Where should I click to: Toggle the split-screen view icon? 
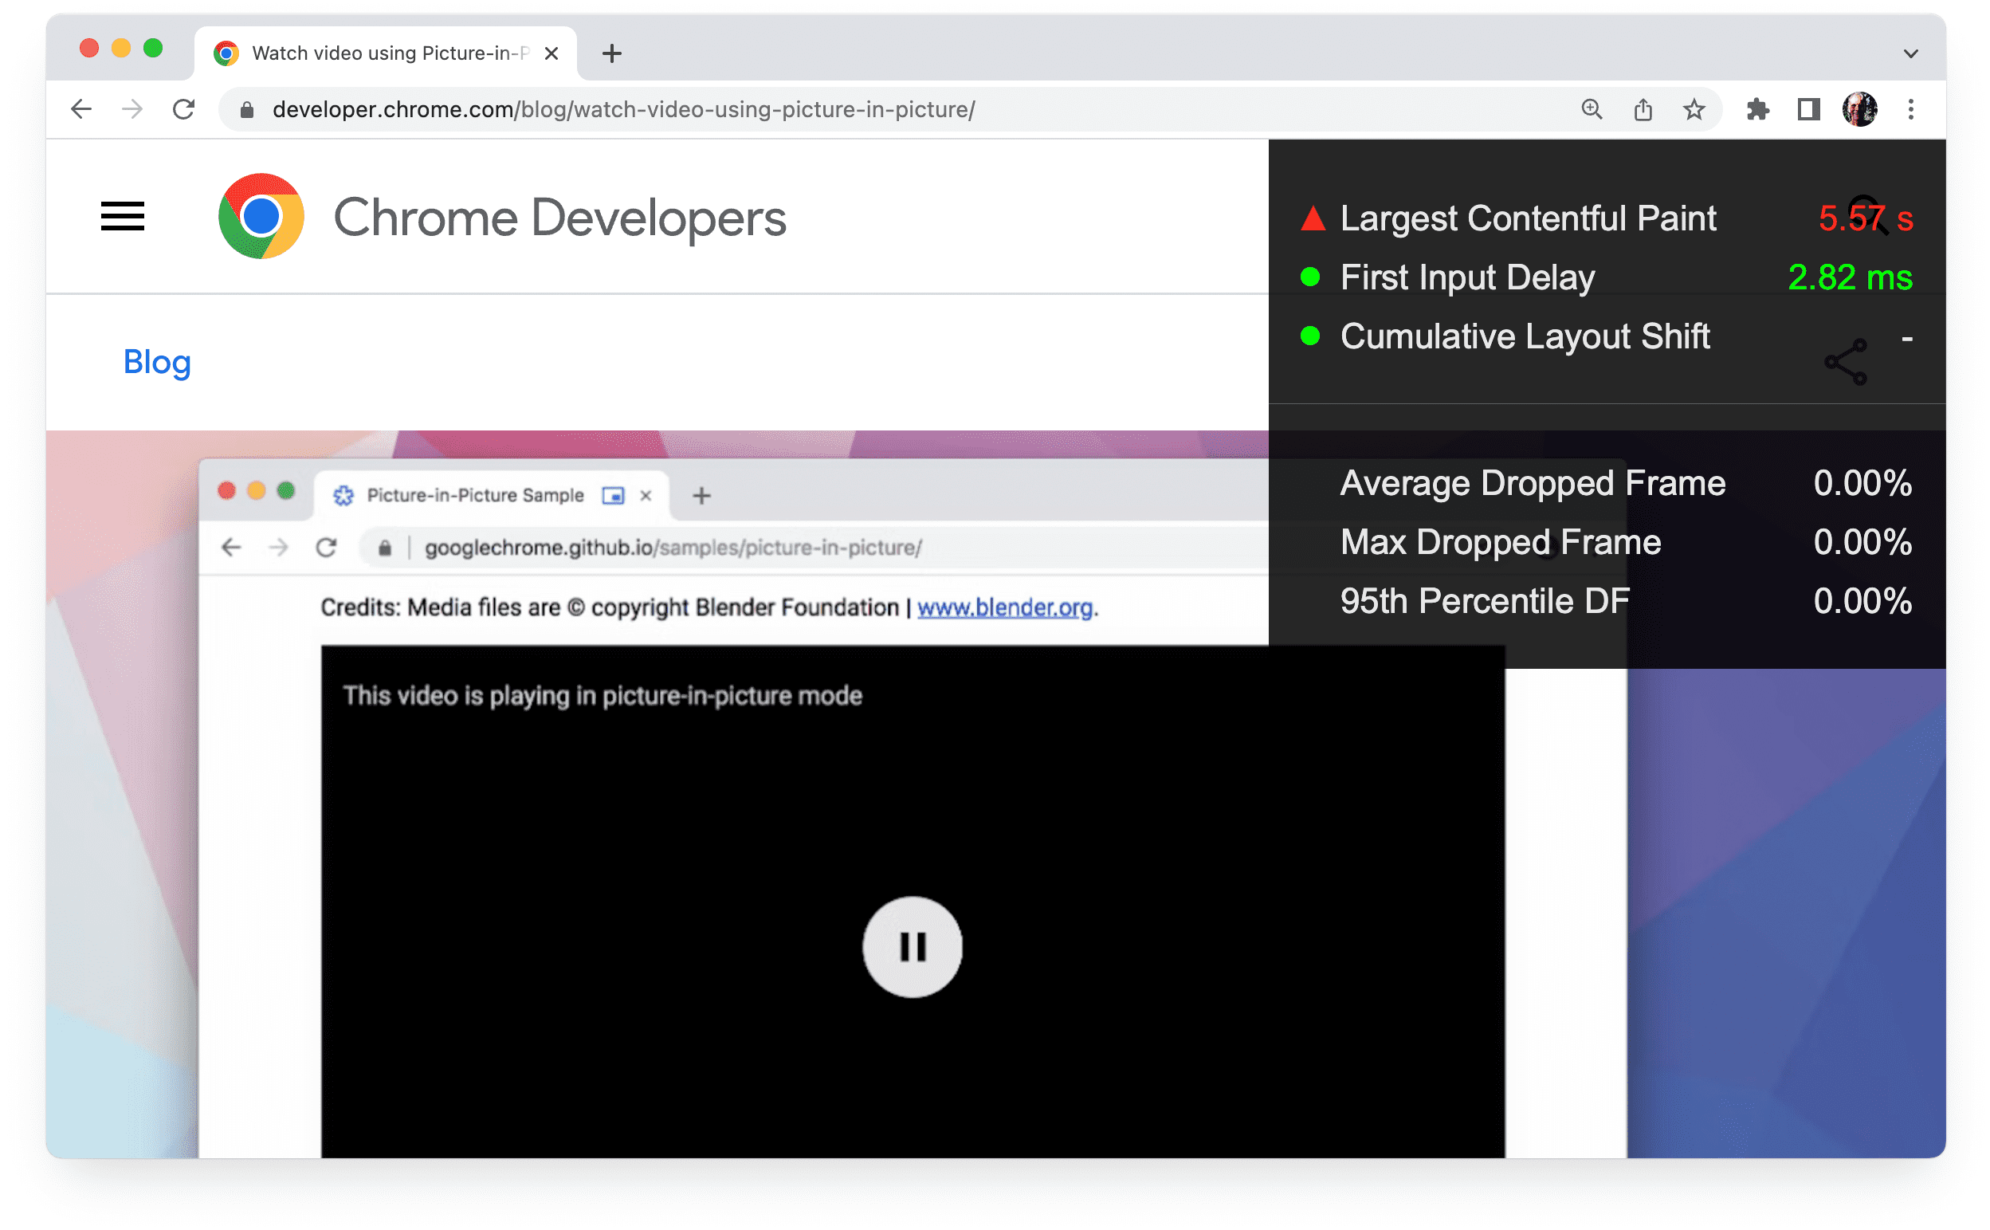[1808, 109]
